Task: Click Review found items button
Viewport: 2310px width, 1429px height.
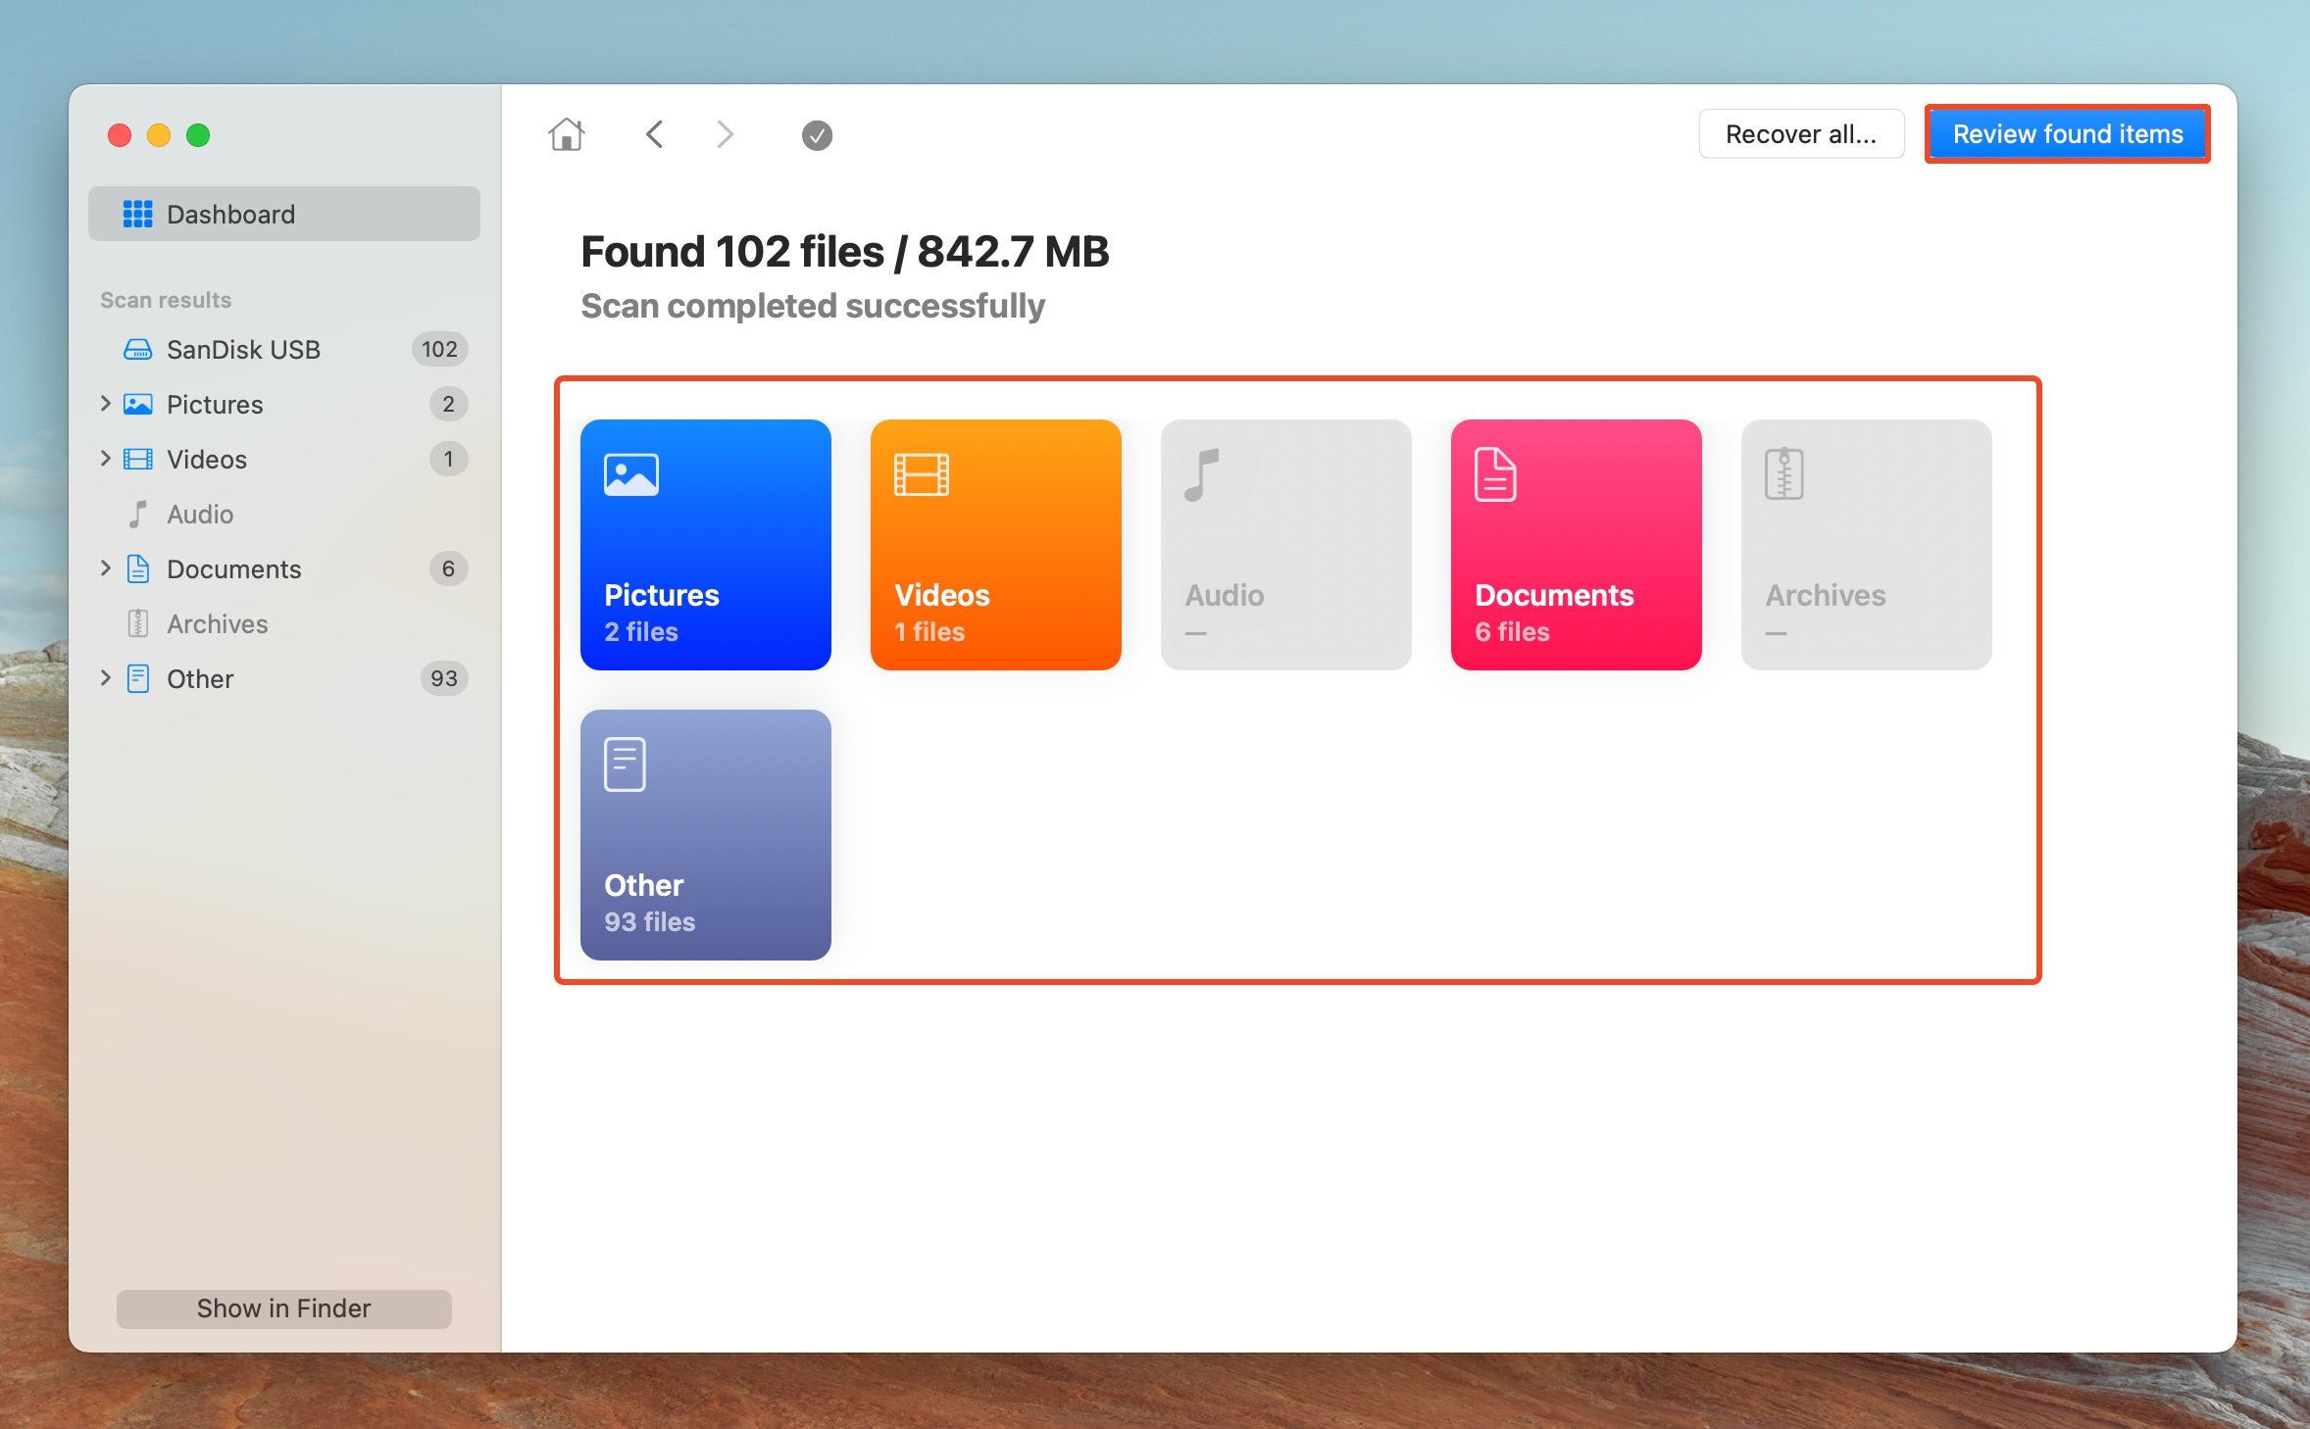Action: point(2068,134)
